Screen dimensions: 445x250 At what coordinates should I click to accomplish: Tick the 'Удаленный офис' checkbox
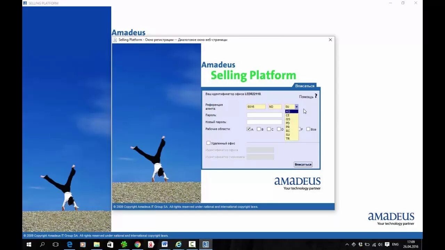click(x=209, y=143)
